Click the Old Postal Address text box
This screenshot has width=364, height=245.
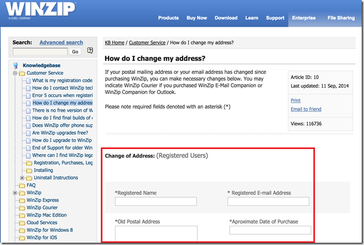coord(156,234)
